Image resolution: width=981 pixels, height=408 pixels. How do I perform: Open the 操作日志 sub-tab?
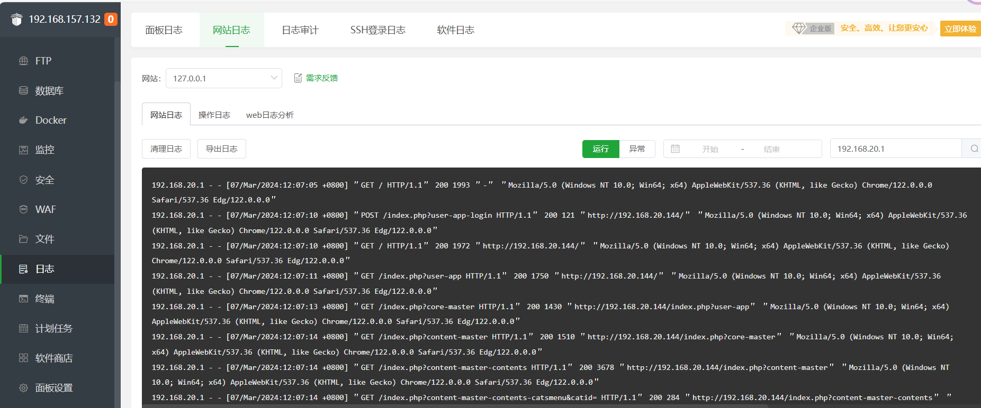pyautogui.click(x=214, y=115)
